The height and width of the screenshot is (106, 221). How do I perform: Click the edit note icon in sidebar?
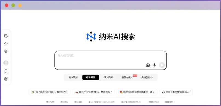[6, 79]
